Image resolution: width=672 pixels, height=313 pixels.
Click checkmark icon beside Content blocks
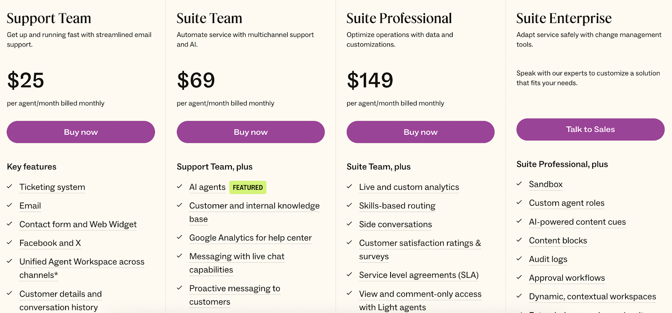(519, 240)
